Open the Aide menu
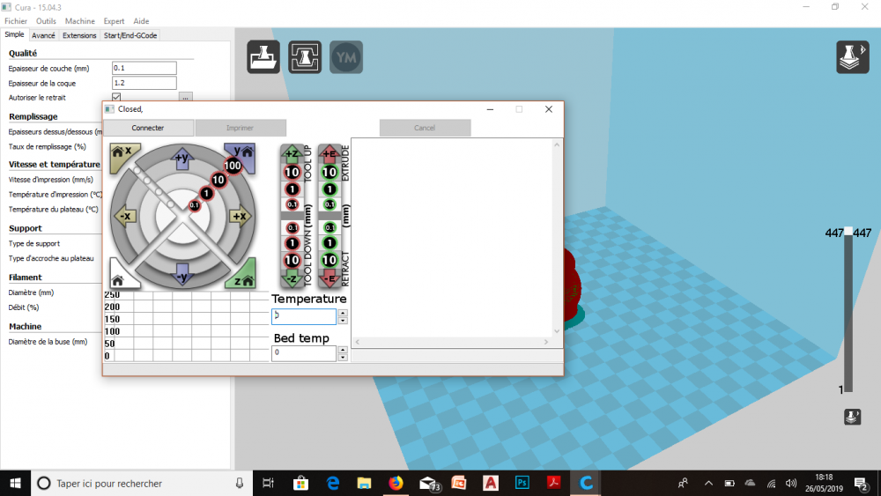 pos(141,21)
